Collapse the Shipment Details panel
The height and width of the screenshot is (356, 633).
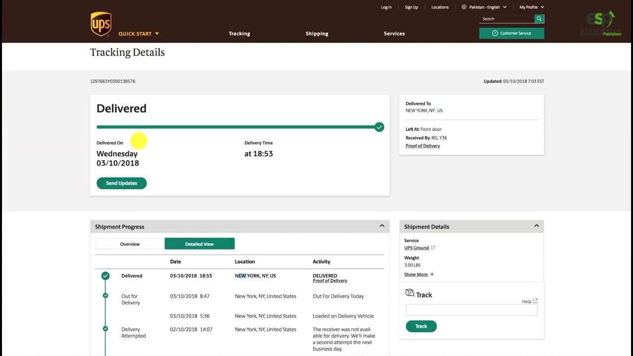click(537, 226)
